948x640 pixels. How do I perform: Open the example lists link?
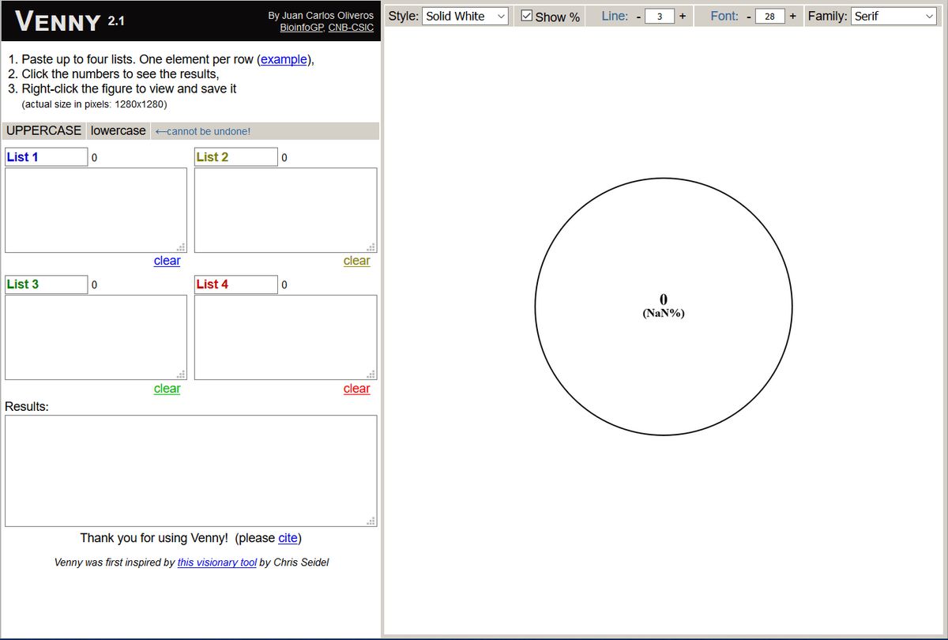click(x=284, y=59)
